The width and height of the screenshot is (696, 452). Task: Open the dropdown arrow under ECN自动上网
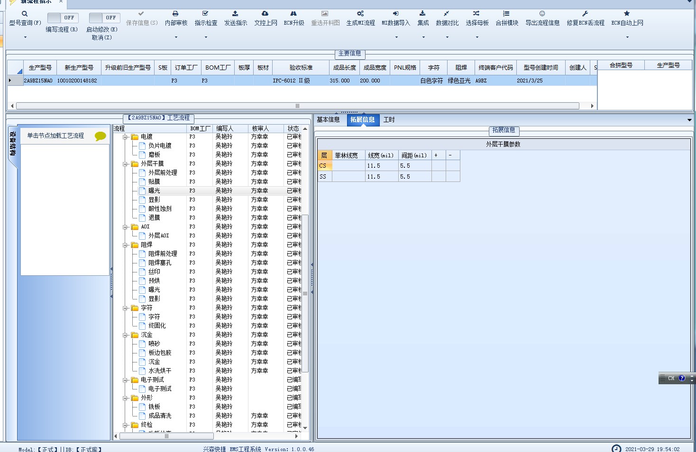pos(627,37)
